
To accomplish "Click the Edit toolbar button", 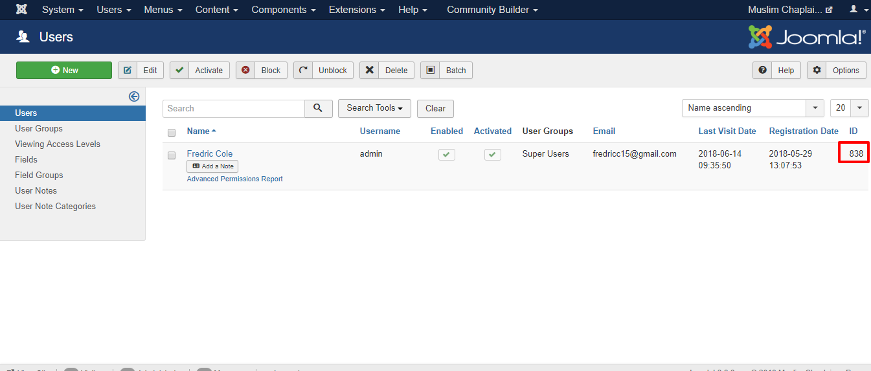I will (141, 71).
